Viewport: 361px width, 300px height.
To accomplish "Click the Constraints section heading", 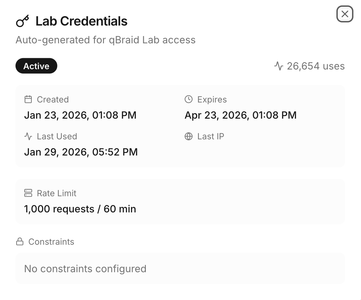I will [51, 242].
